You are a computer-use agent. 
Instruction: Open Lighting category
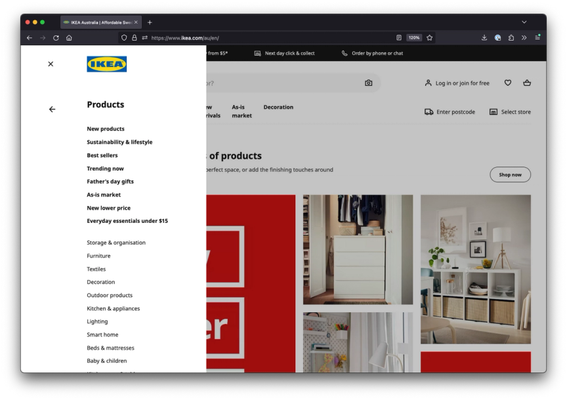click(97, 321)
